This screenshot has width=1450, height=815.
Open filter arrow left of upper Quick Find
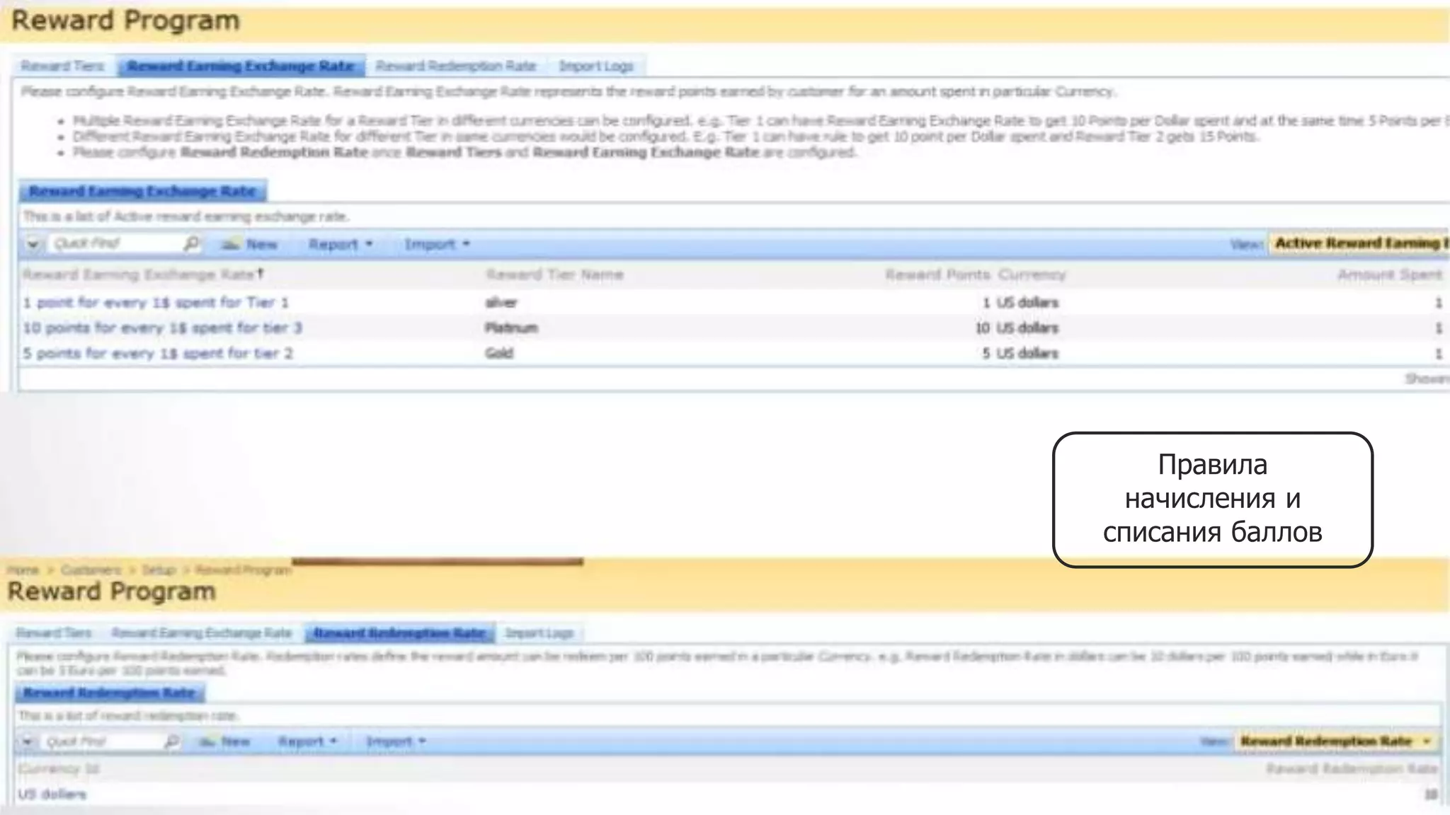[x=33, y=244]
